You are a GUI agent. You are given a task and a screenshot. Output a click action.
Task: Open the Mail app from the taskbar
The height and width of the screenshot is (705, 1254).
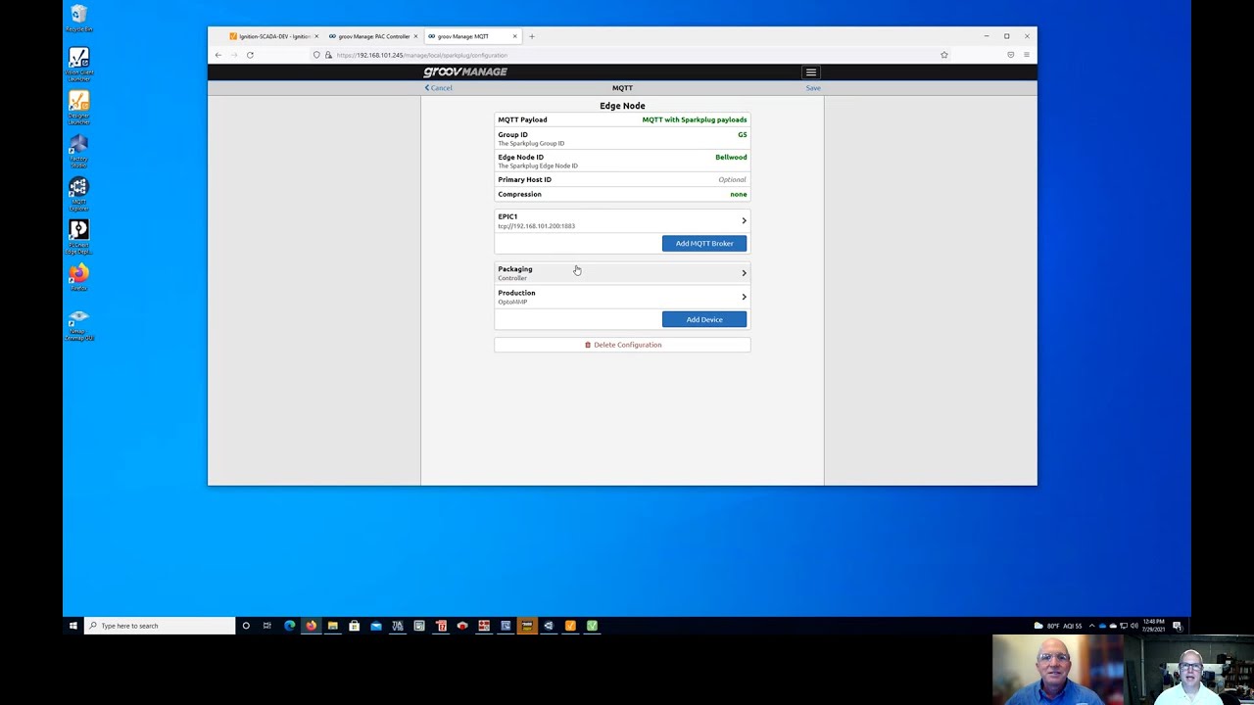coord(375,626)
